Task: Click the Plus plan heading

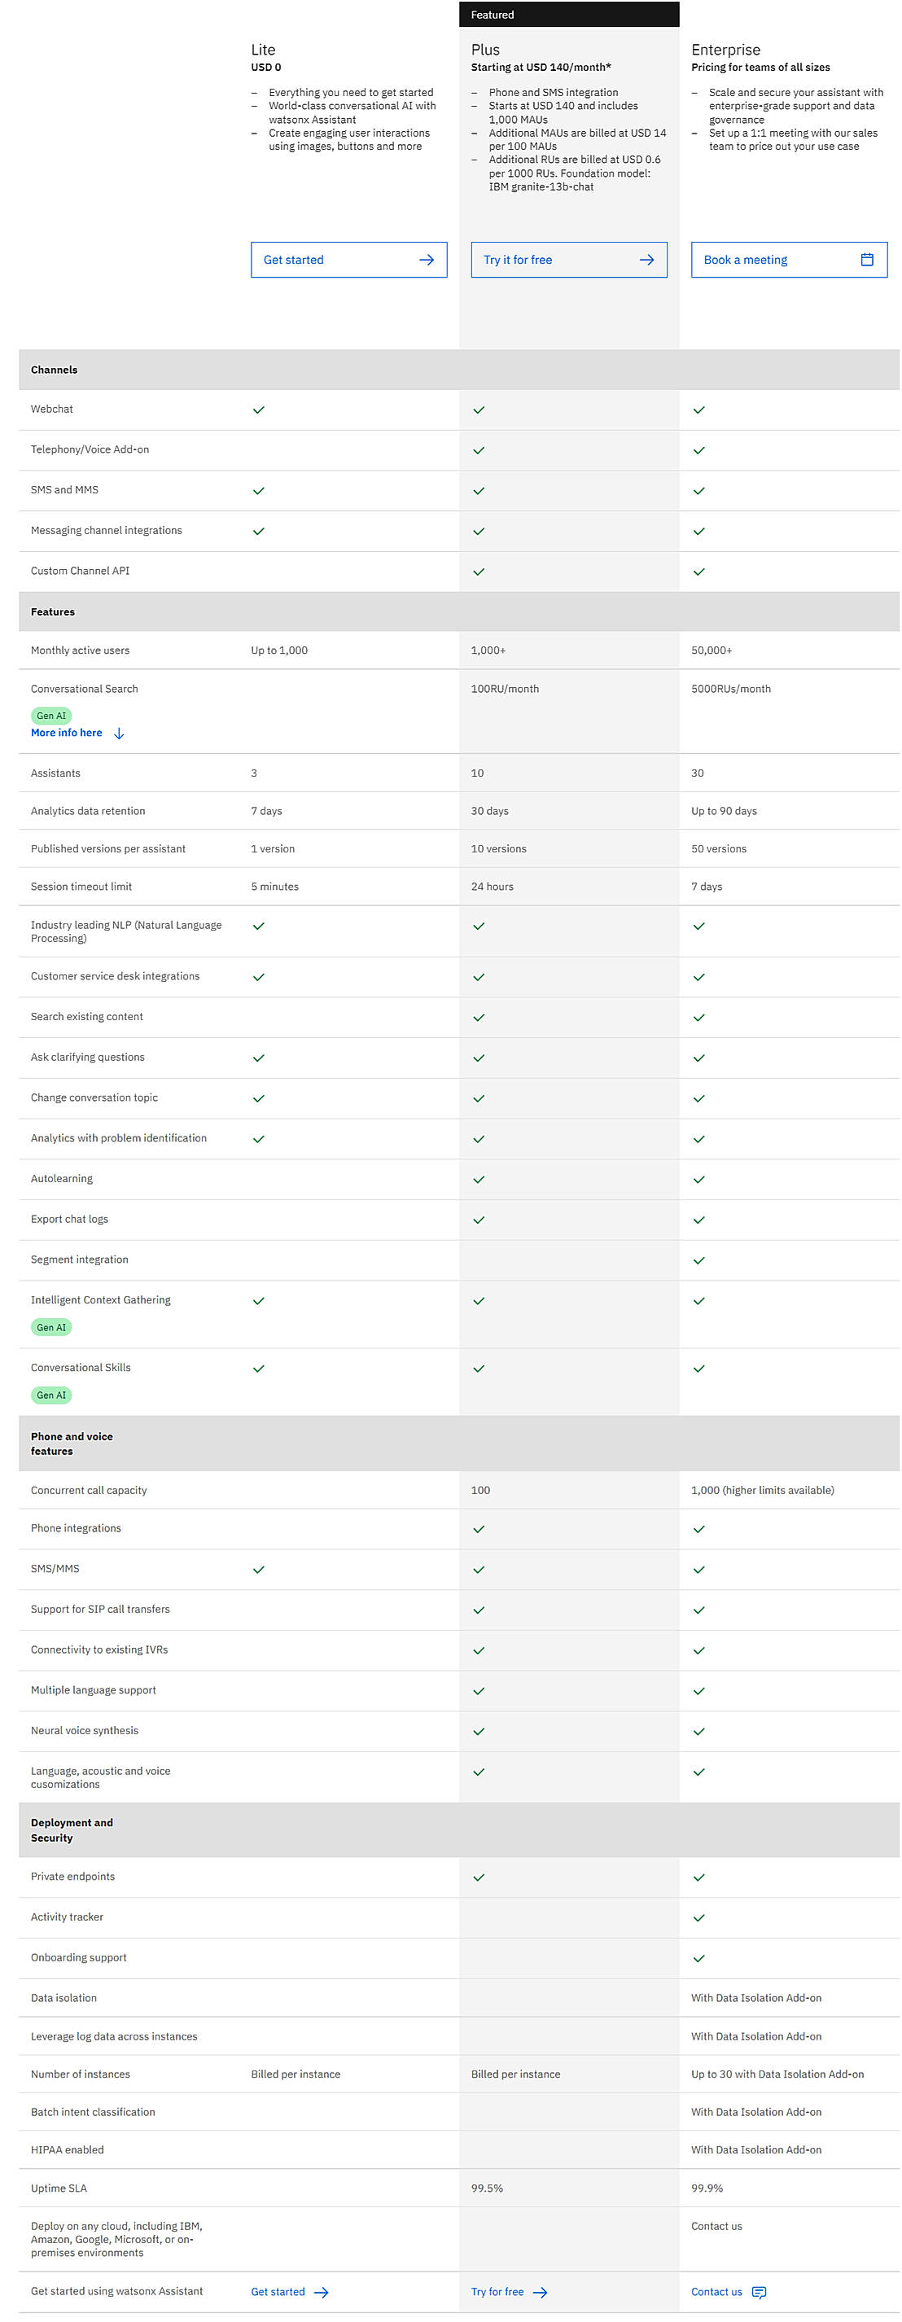Action: point(485,50)
